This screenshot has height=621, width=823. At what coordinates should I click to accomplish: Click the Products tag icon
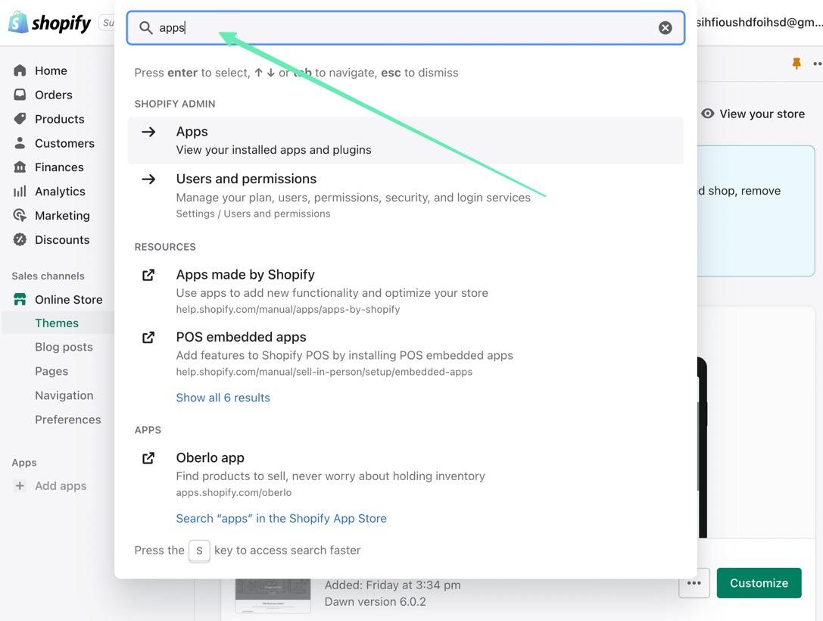(20, 119)
